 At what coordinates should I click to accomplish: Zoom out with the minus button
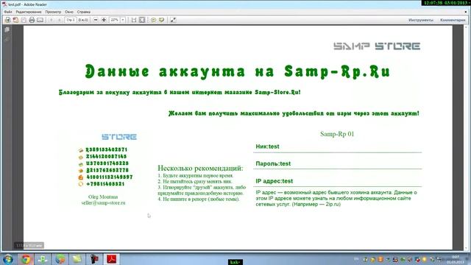coord(96,20)
